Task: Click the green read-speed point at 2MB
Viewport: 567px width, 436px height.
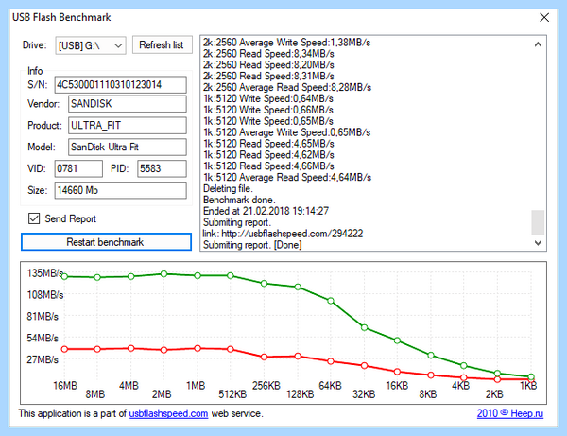Action: coord(163,274)
